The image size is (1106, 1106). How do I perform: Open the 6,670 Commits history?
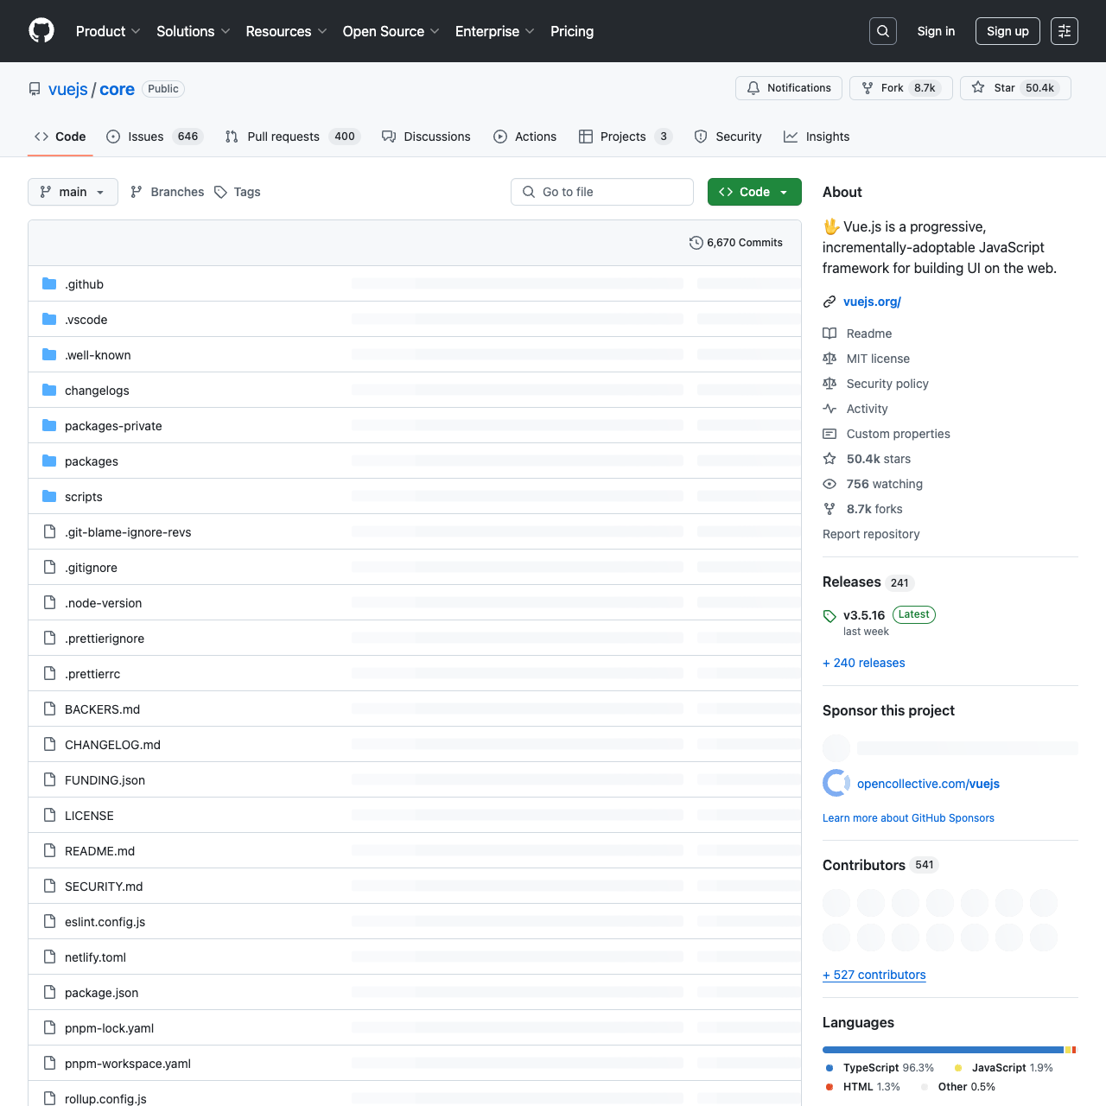pos(736,243)
